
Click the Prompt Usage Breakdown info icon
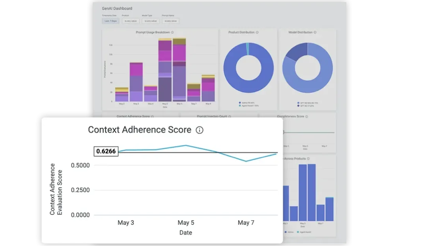point(172,33)
